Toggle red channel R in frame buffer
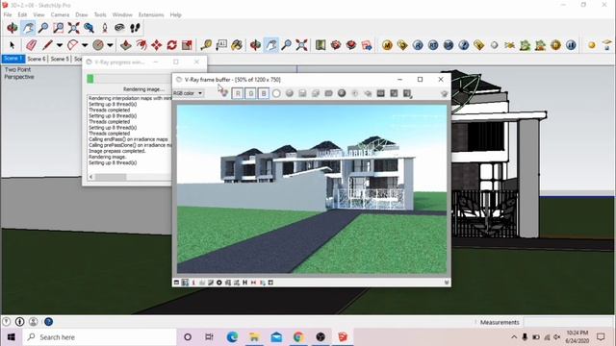 pyautogui.click(x=238, y=93)
